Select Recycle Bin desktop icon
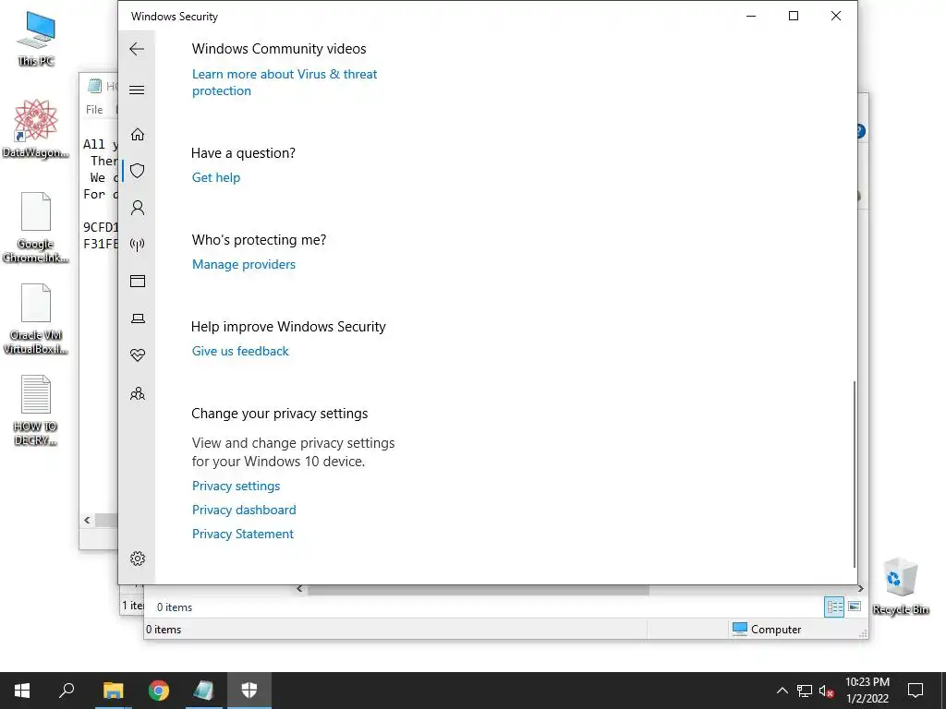Image resolution: width=946 pixels, height=709 pixels. click(901, 586)
